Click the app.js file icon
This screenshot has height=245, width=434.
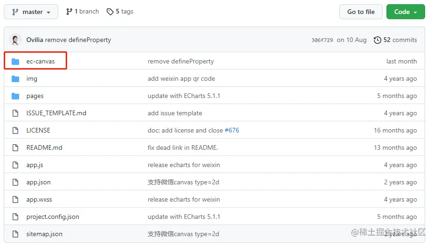click(x=15, y=165)
